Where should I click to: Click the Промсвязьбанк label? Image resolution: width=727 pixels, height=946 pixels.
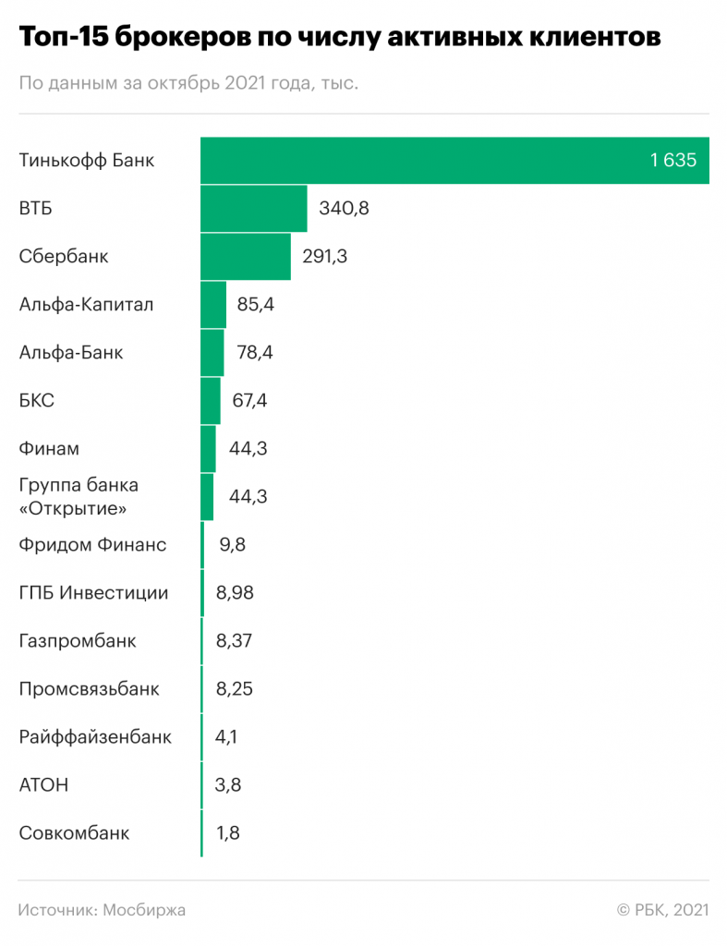pyautogui.click(x=89, y=689)
